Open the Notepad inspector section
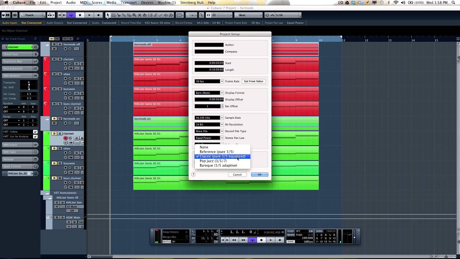The width and height of the screenshot is (460, 259). tap(20, 159)
